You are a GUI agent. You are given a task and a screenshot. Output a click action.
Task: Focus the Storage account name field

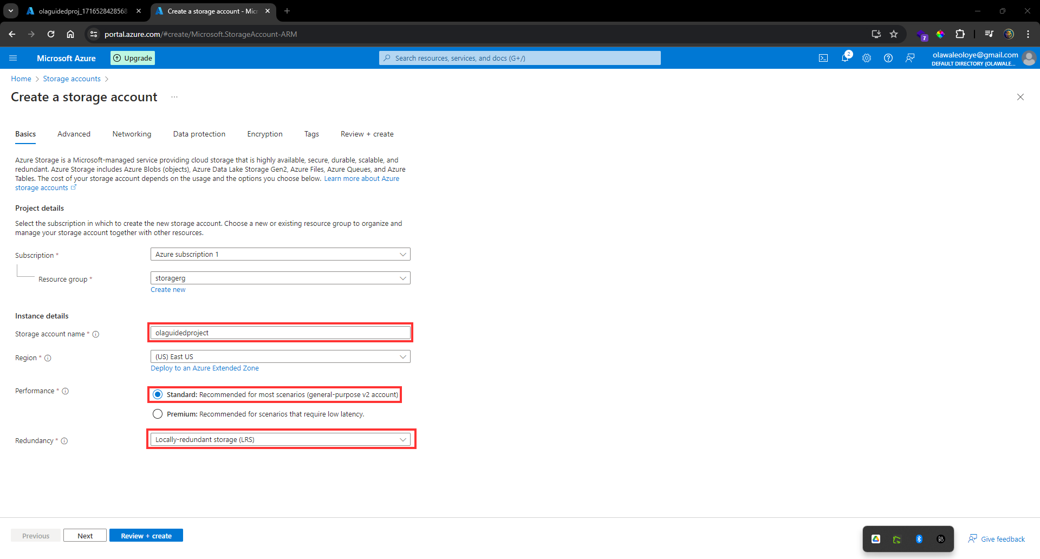280,333
